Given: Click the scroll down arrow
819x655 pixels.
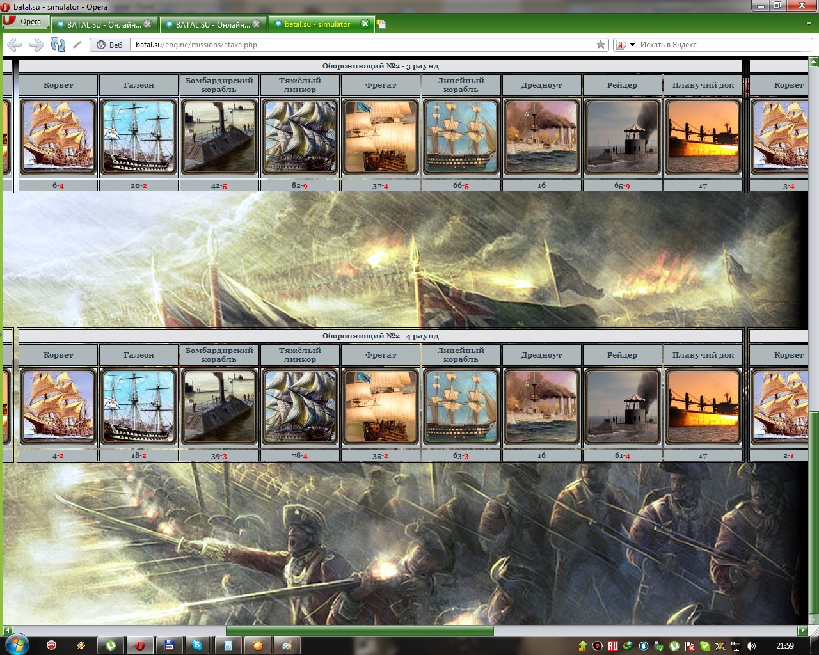Looking at the screenshot, I should click(x=814, y=620).
